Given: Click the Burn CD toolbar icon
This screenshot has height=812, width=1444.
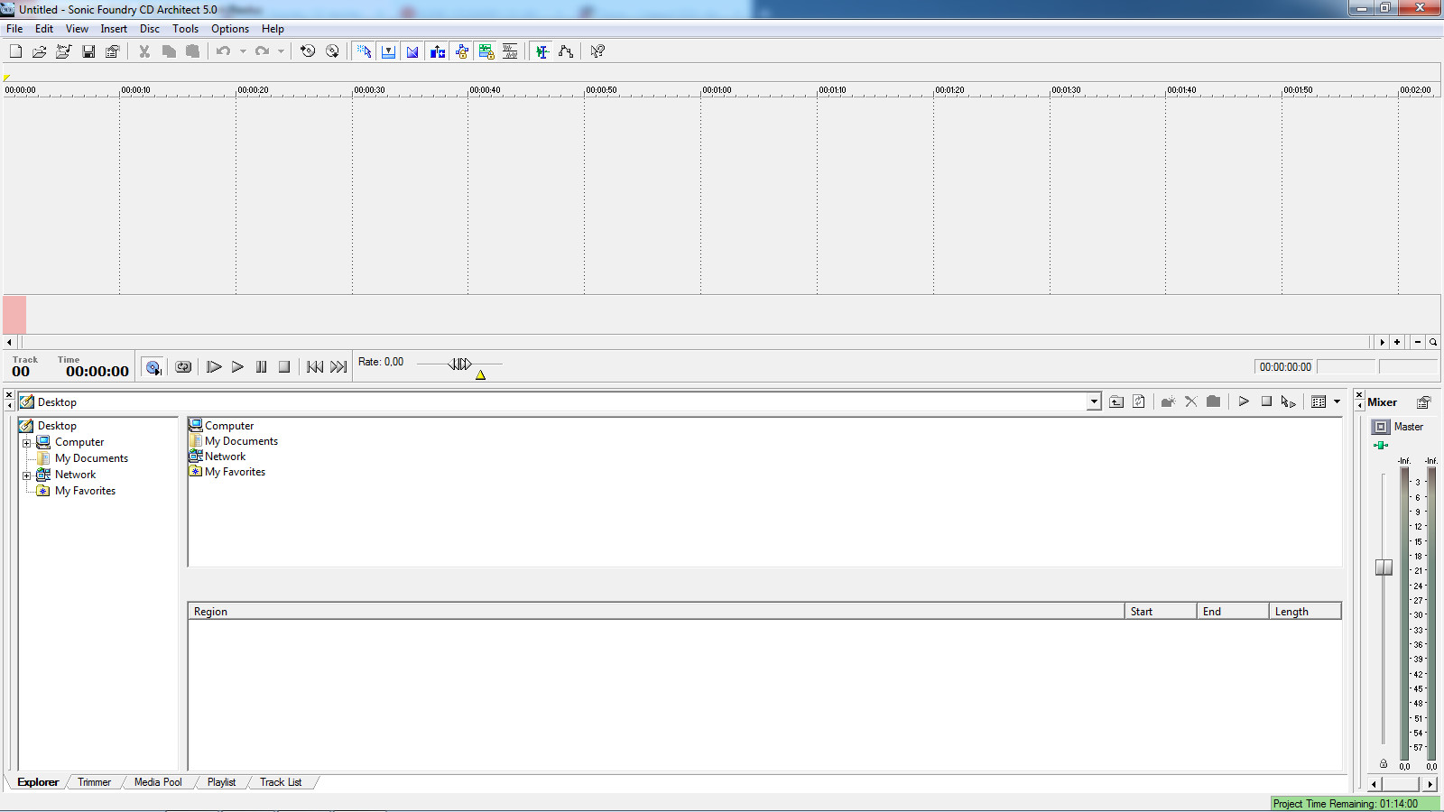Looking at the screenshot, I should [332, 51].
